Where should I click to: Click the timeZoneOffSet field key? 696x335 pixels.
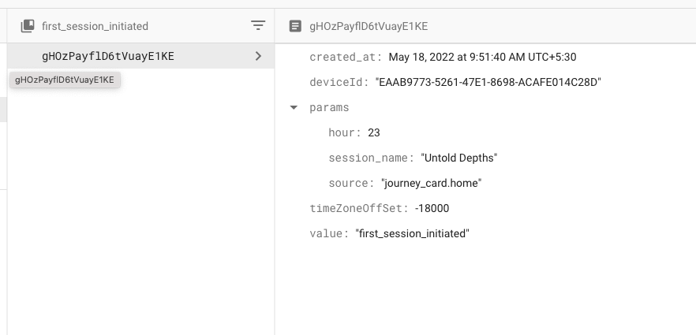[358, 208]
